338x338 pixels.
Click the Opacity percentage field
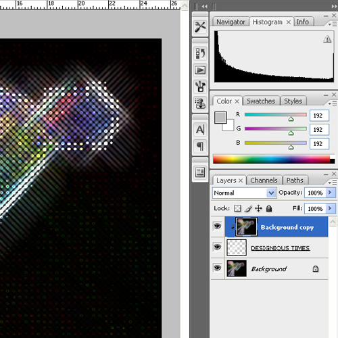click(315, 193)
